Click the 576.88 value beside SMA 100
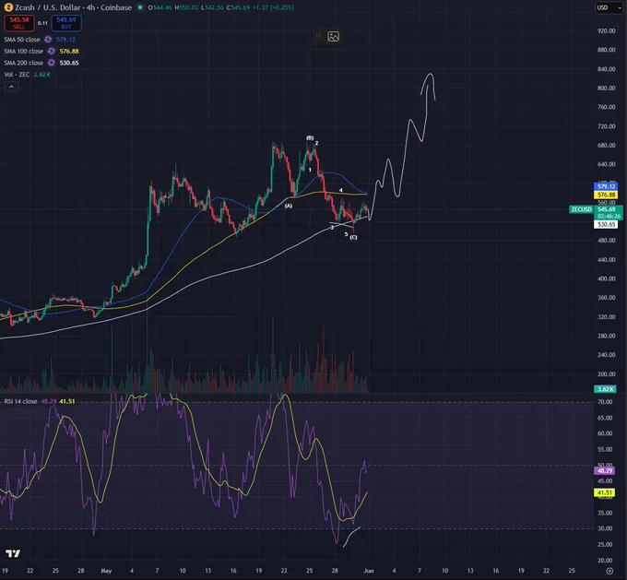Screen dimensions: 627x580 pyautogui.click(x=69, y=51)
